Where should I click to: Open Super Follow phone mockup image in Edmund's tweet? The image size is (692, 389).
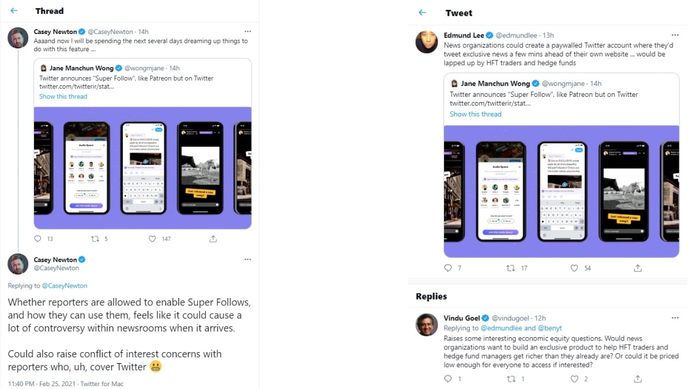[561, 191]
